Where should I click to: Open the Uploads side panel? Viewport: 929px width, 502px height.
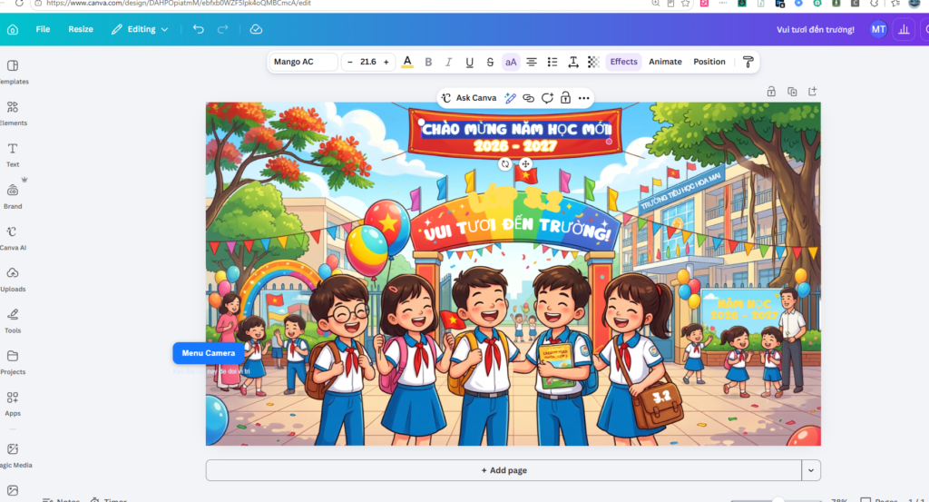13,280
